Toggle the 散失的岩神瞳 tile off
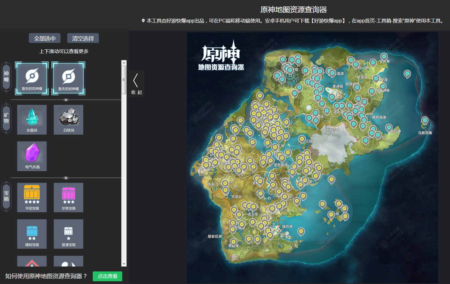This screenshot has height=284, width=450. 68,78
